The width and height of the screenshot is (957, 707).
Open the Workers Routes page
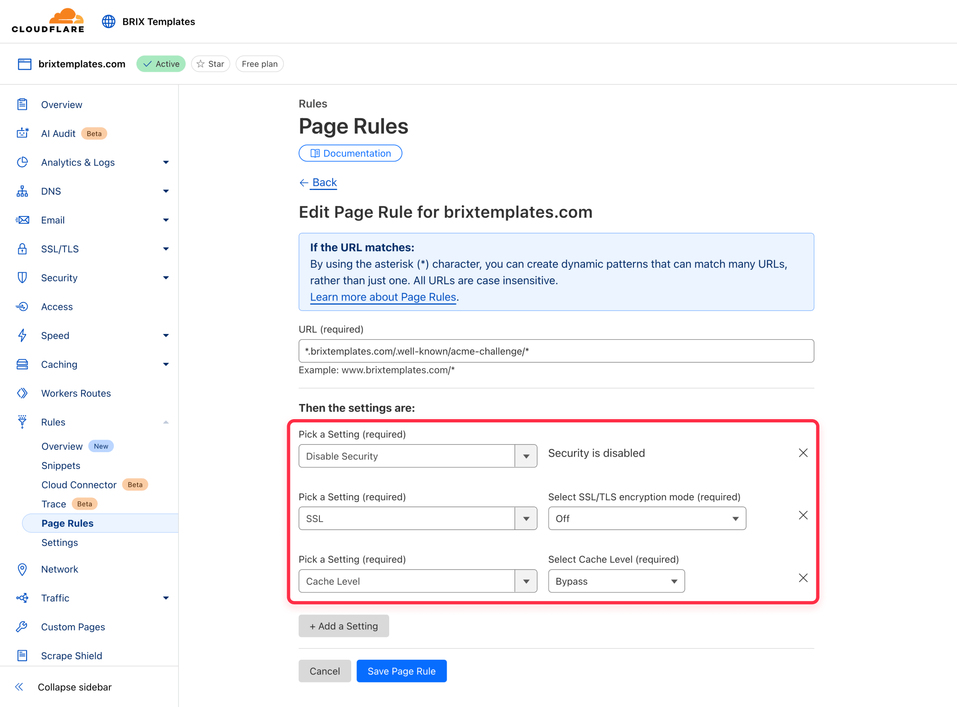pyautogui.click(x=76, y=393)
